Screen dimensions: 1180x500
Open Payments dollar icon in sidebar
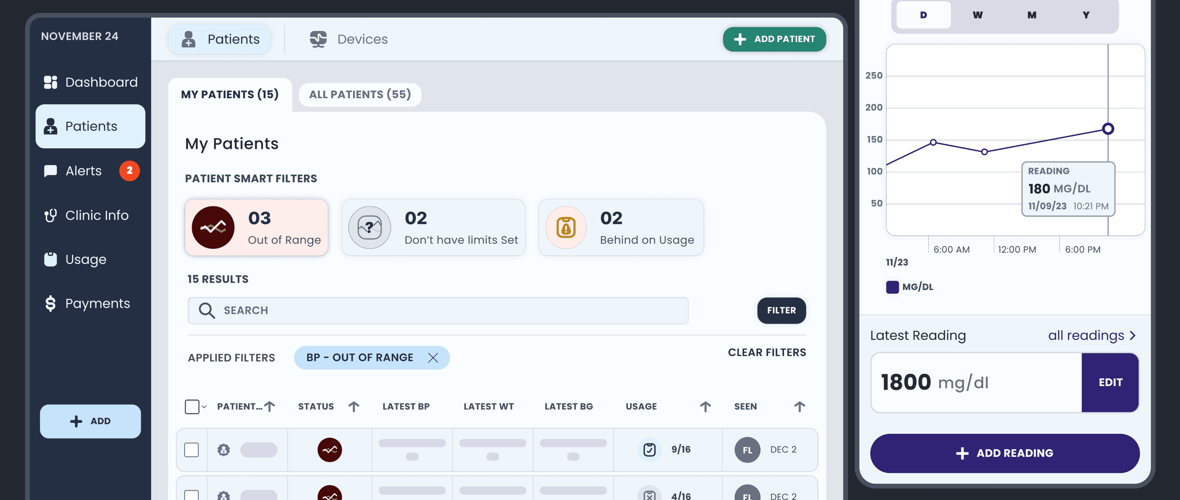pos(50,303)
